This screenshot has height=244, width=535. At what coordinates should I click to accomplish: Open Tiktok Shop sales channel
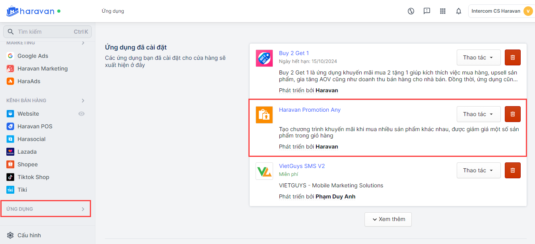point(33,177)
